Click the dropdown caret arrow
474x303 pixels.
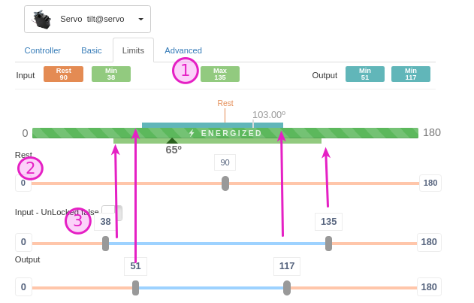point(140,20)
